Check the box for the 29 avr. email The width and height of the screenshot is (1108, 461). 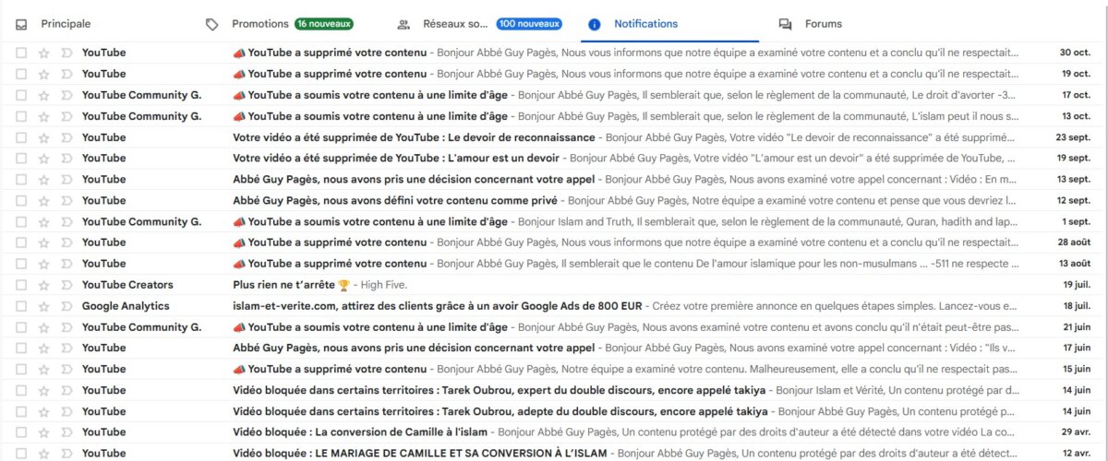click(x=21, y=432)
